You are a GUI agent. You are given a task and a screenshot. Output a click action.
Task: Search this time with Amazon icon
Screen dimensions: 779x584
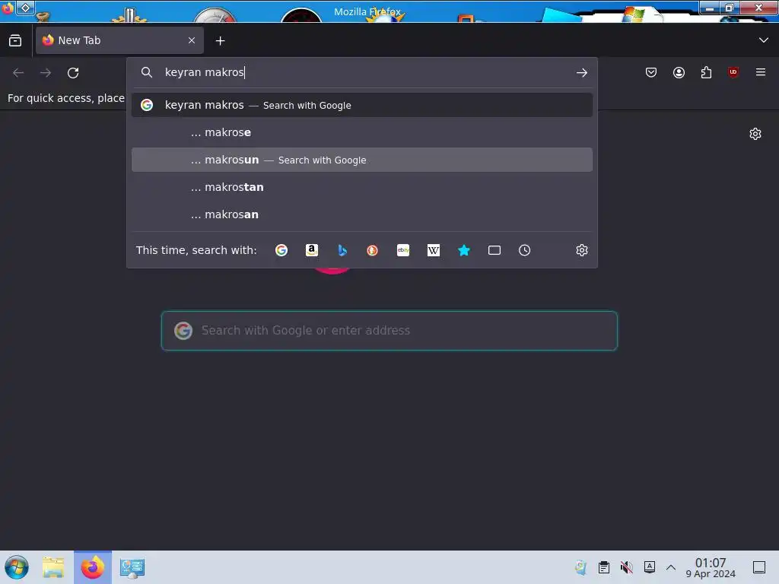(x=311, y=250)
